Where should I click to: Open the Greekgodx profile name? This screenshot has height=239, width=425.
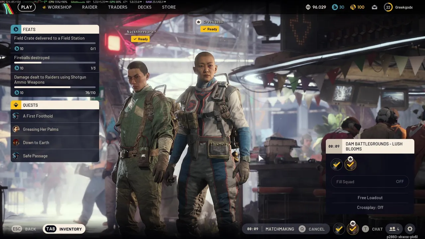coord(404,7)
